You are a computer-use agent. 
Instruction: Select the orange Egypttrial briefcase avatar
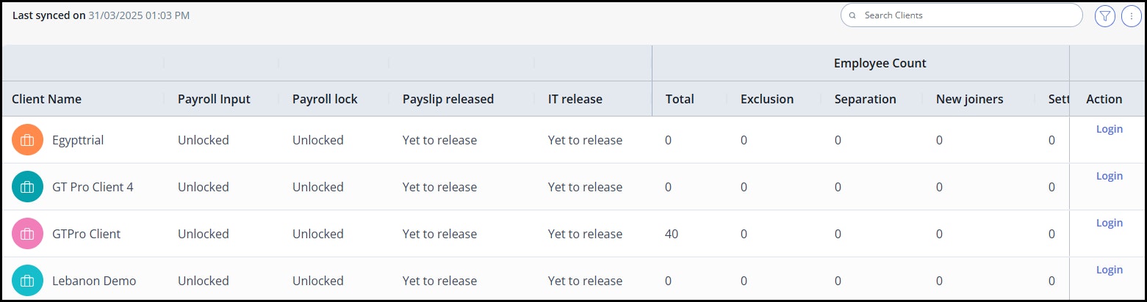click(x=27, y=140)
